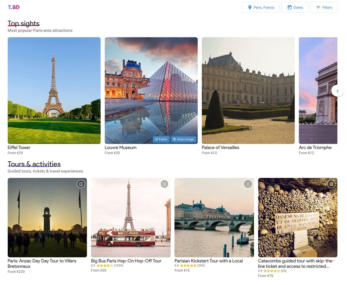Bookmark the Anzac Day Tour card
The height and width of the screenshot is (285, 347).
click(81, 184)
